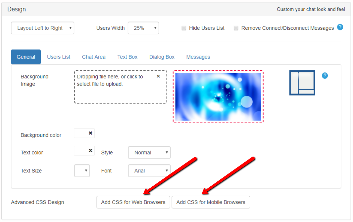The width and height of the screenshot is (353, 222).
Task: Clear Text color with X icon
Action: (90, 151)
